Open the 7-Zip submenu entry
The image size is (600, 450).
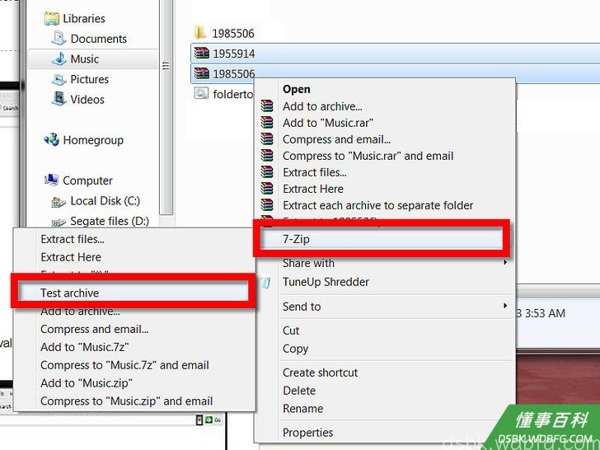click(x=382, y=239)
